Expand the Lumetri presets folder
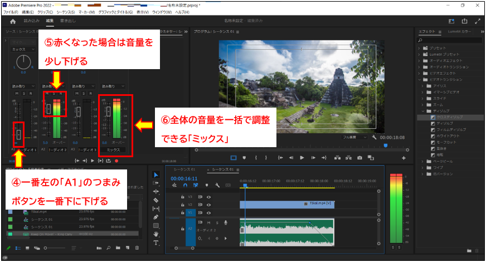The width and height of the screenshot is (486, 262). tap(419, 54)
